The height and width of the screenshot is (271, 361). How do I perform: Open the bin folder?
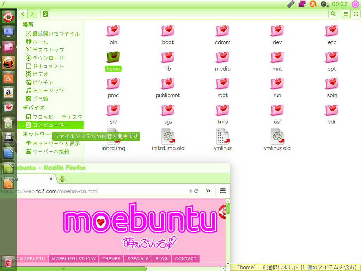(x=113, y=32)
